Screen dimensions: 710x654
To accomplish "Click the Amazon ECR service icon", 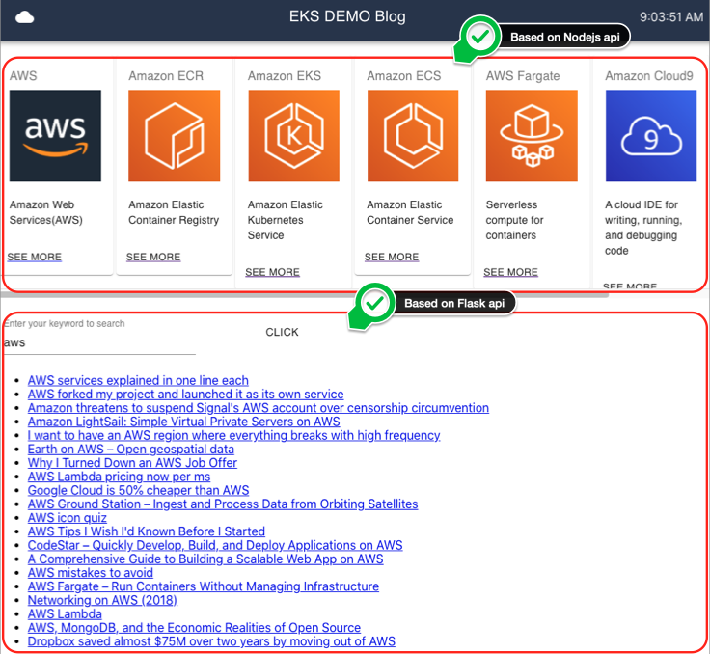I will (x=175, y=135).
